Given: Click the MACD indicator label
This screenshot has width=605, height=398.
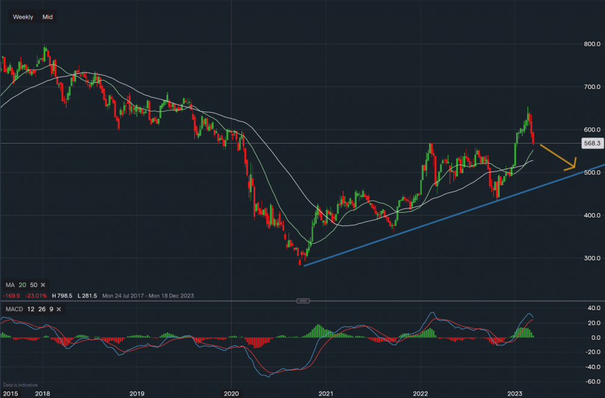Looking at the screenshot, I should click(14, 310).
